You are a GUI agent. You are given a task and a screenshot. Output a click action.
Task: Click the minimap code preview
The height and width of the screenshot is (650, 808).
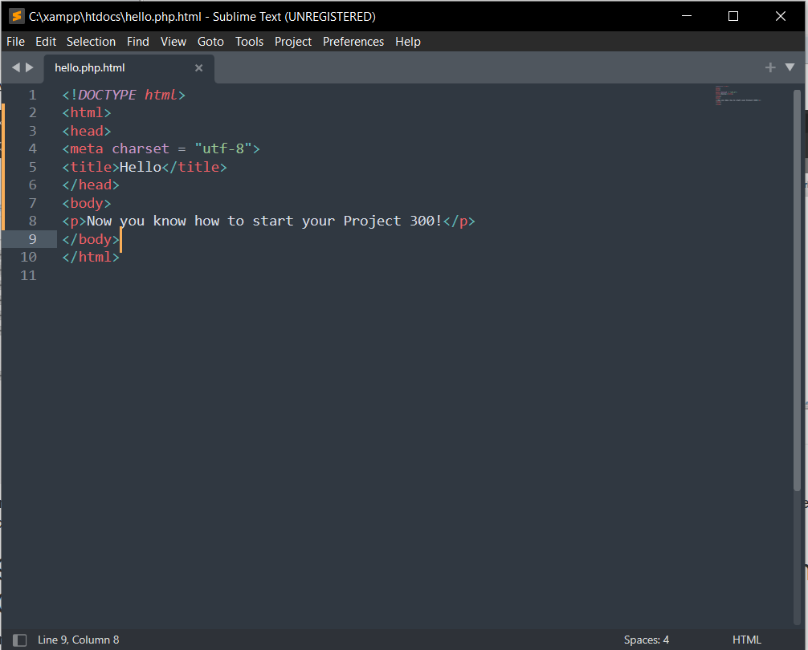coord(738,95)
